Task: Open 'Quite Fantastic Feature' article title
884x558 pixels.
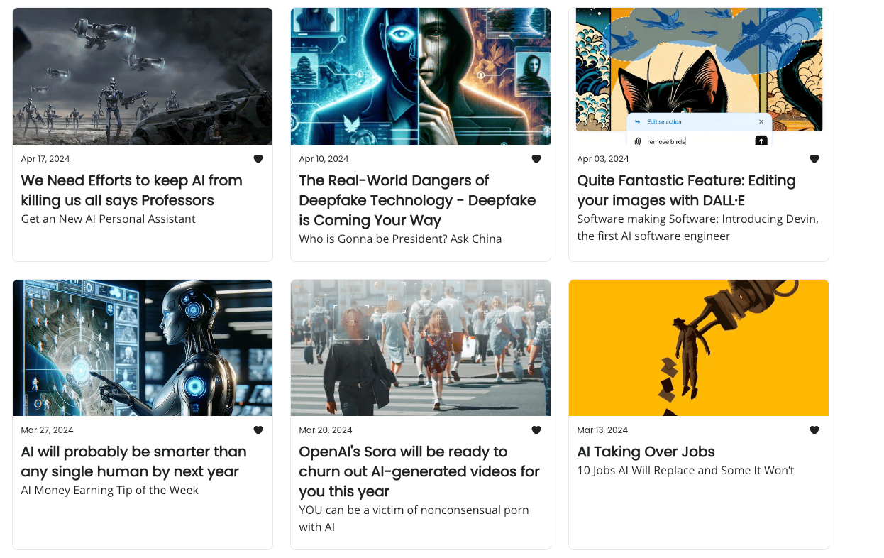Action: (686, 190)
